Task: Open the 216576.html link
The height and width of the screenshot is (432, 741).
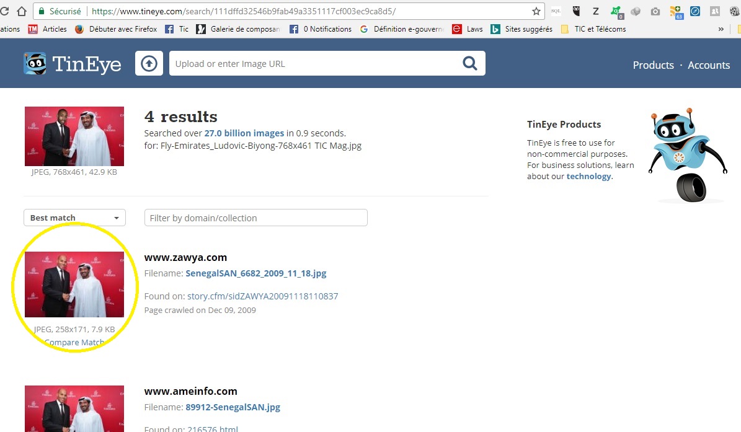Action: [x=213, y=429]
